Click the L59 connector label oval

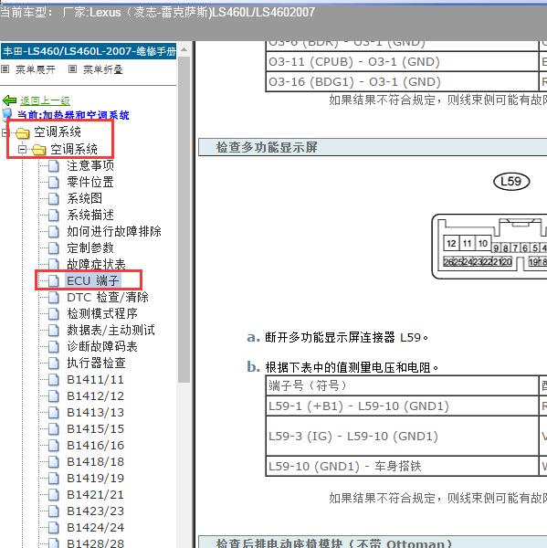click(x=511, y=182)
